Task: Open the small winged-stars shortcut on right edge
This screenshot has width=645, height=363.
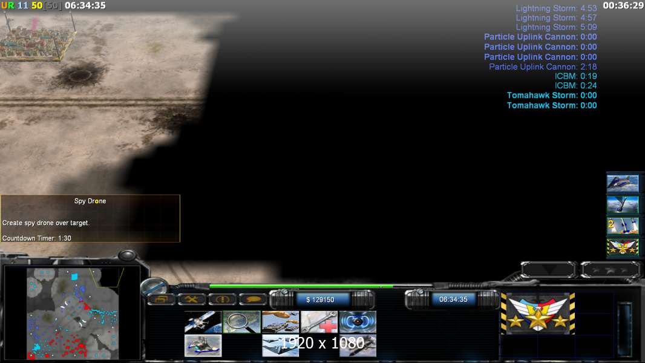Action: 623,247
